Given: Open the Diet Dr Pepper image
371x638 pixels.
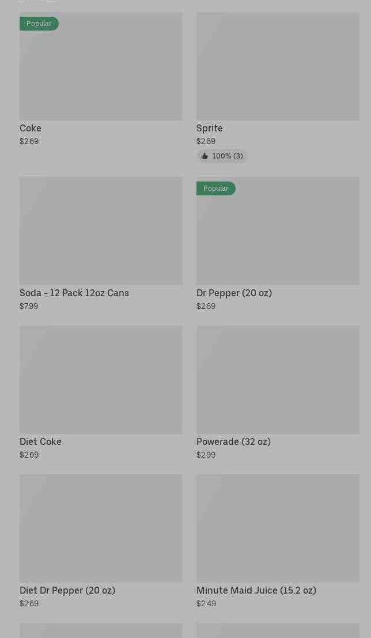Looking at the screenshot, I should 101,528.
